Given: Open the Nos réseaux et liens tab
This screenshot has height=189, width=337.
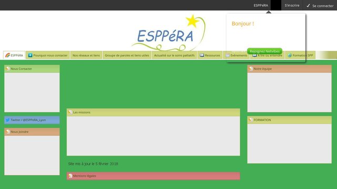Looking at the screenshot, I should pos(86,55).
